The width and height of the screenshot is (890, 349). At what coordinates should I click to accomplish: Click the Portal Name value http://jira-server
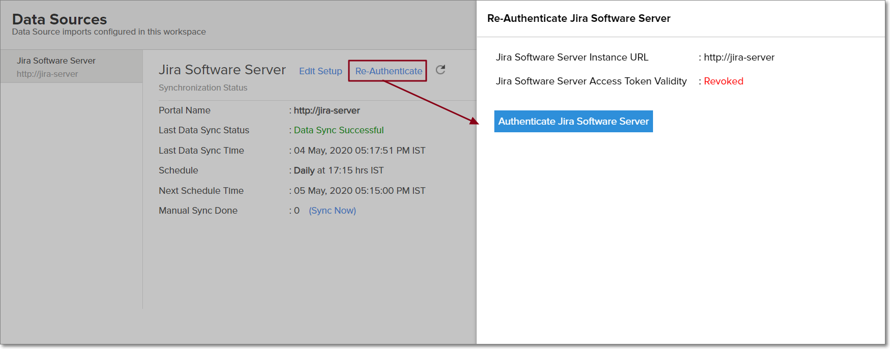pos(327,110)
